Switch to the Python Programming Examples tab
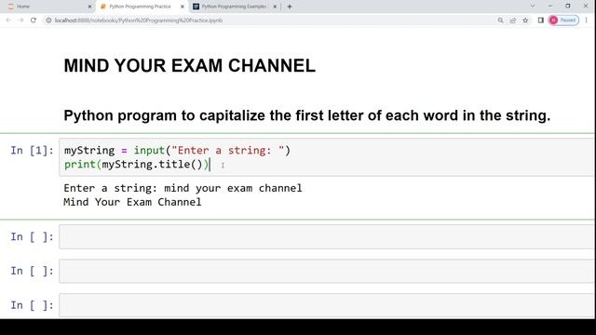Image resolution: width=596 pixels, height=335 pixels. 234,7
